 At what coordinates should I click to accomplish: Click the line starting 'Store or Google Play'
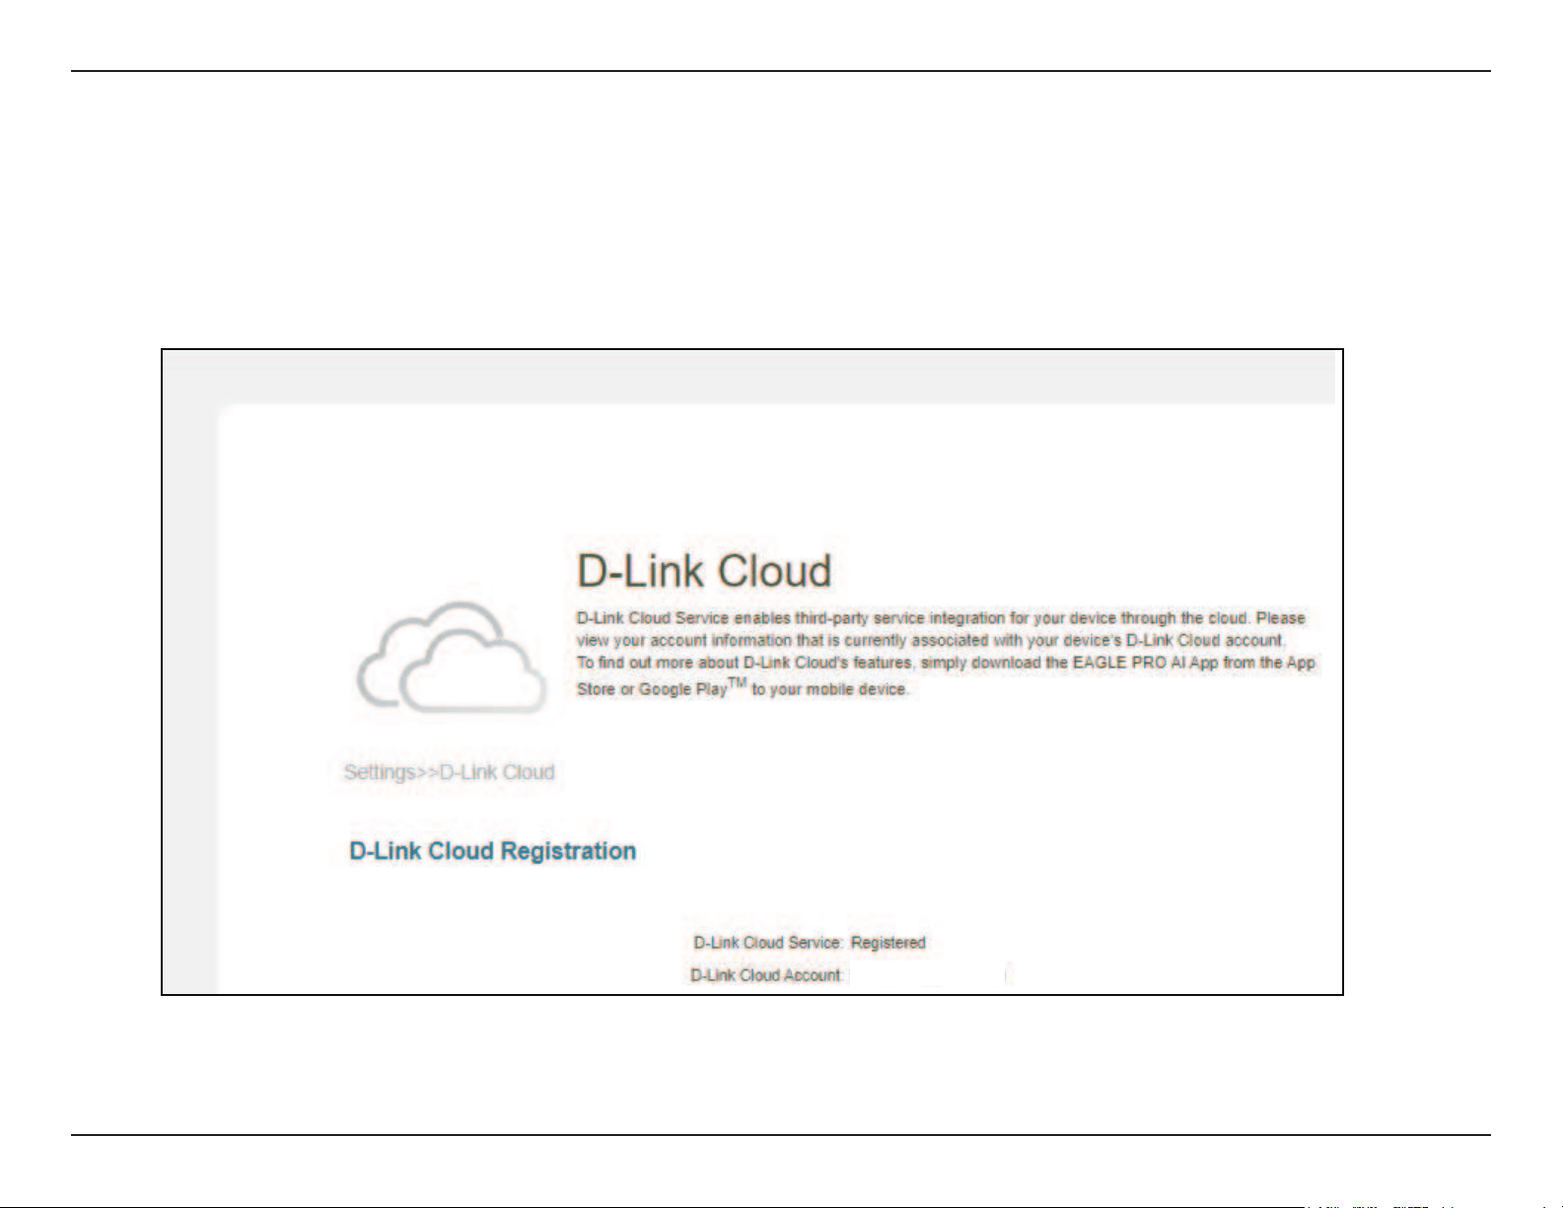(x=742, y=687)
